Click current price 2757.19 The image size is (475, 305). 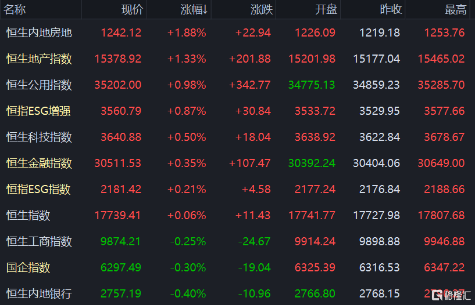pyautogui.click(x=121, y=294)
